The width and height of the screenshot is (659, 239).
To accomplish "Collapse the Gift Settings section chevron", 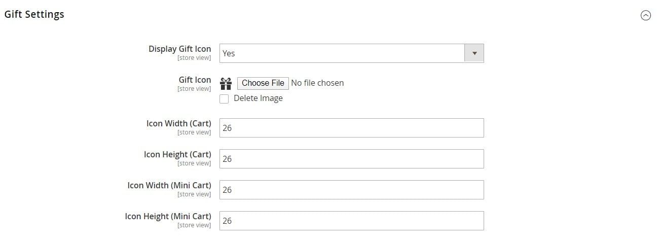I will 646,15.
